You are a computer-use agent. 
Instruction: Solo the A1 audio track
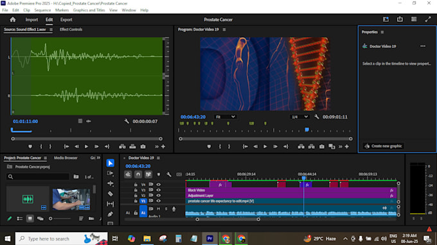point(166,208)
